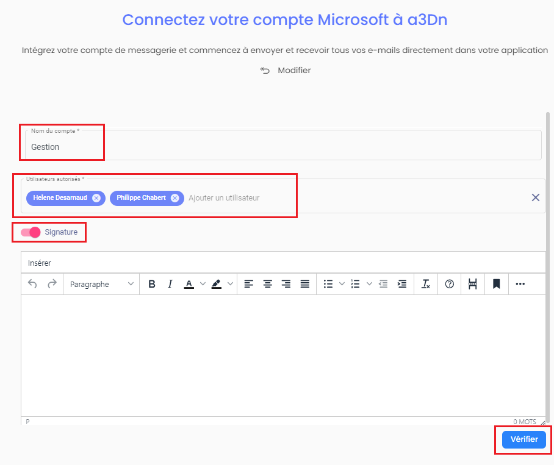Click the undo arrow in editor toolbar

32,284
